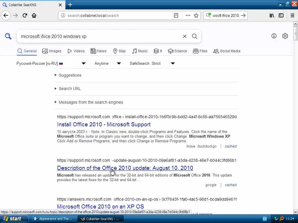298x223 pixels.
Task: Open the SafeSearch: Strict dropdown
Action: point(152,63)
